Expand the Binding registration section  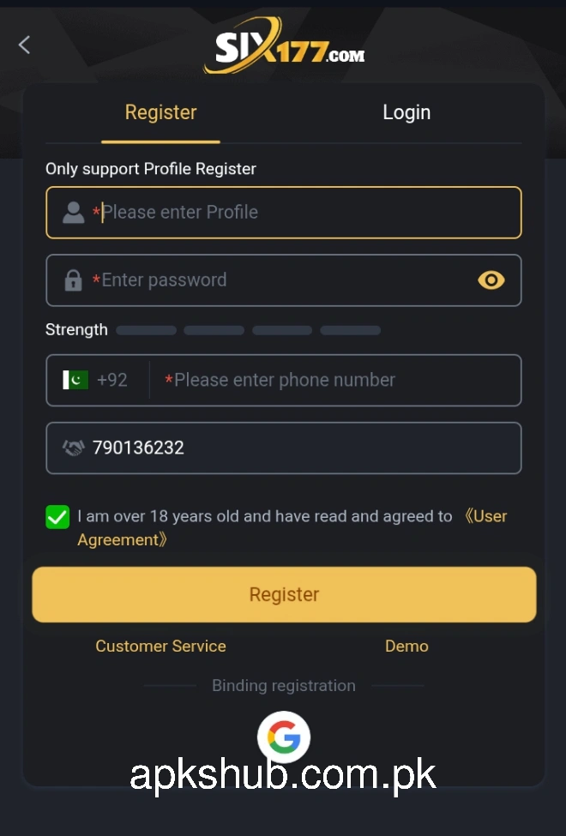pos(283,685)
